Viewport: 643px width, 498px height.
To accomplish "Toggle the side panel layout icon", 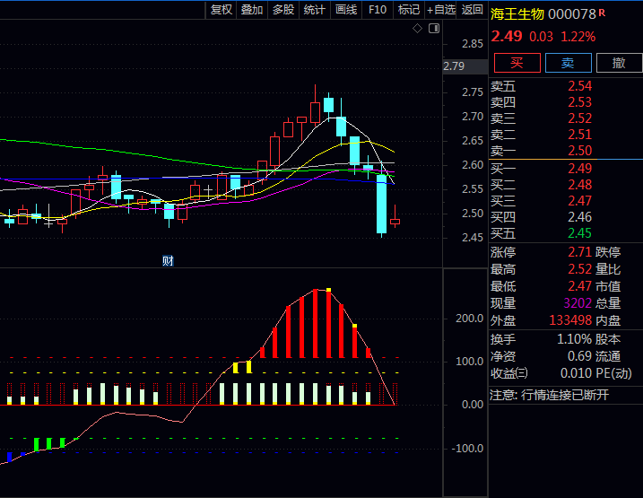I will [434, 29].
